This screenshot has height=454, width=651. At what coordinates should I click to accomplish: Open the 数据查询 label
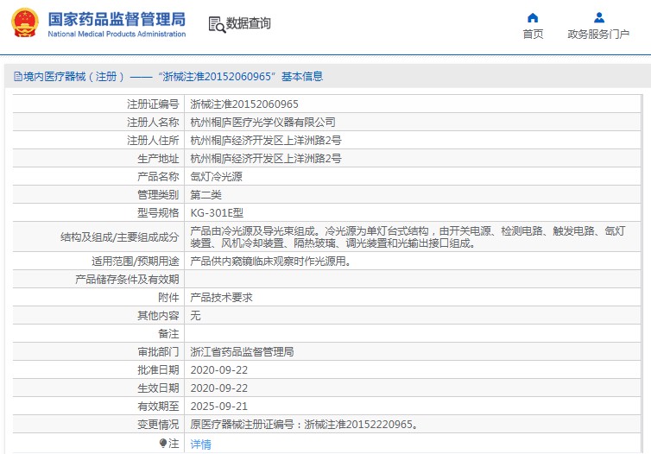[x=249, y=24]
